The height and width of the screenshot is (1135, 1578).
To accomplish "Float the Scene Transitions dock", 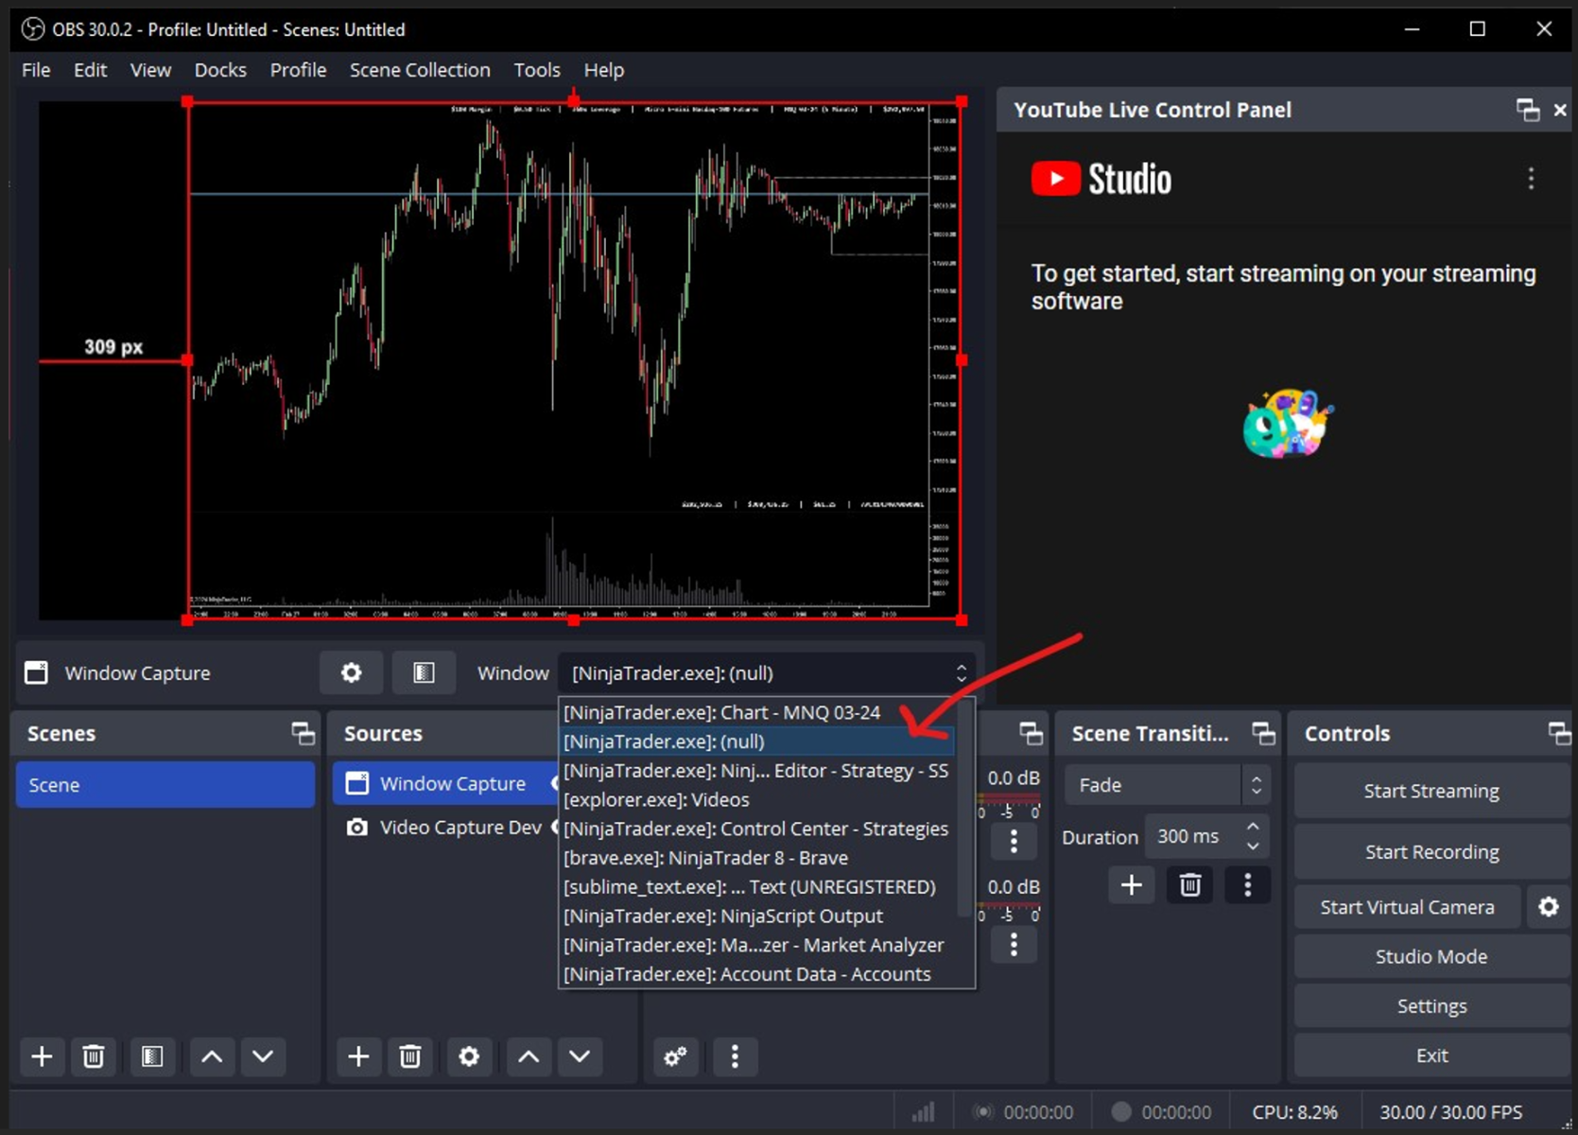I will pos(1263,733).
